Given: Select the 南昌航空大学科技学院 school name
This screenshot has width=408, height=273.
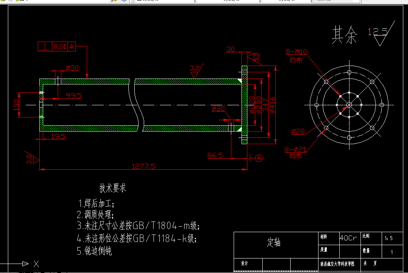Looking at the screenshot, I should (x=337, y=264).
